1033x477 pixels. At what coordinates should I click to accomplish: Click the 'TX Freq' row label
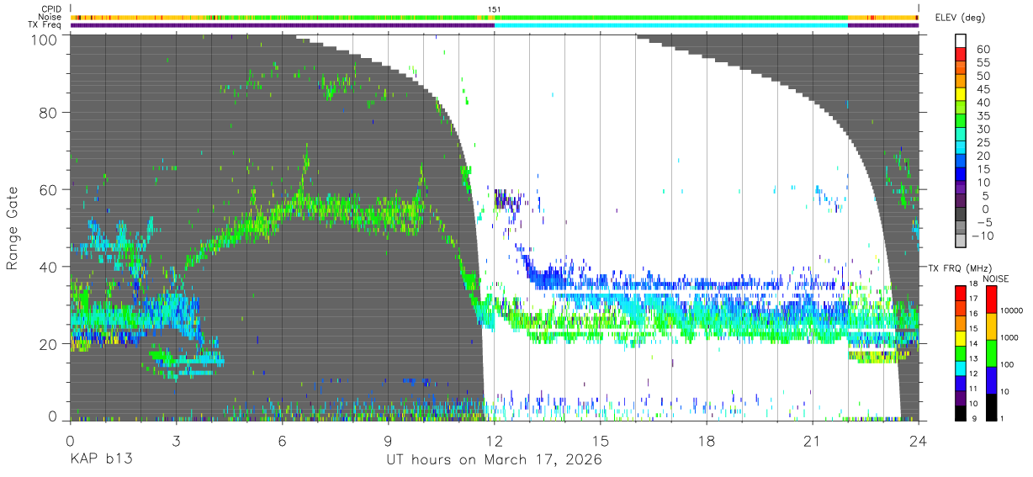click(x=45, y=24)
